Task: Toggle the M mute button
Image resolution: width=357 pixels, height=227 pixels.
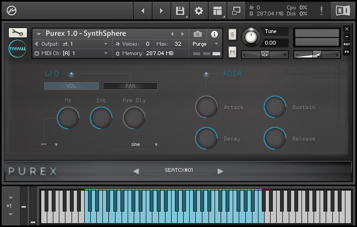Action: pos(232,52)
